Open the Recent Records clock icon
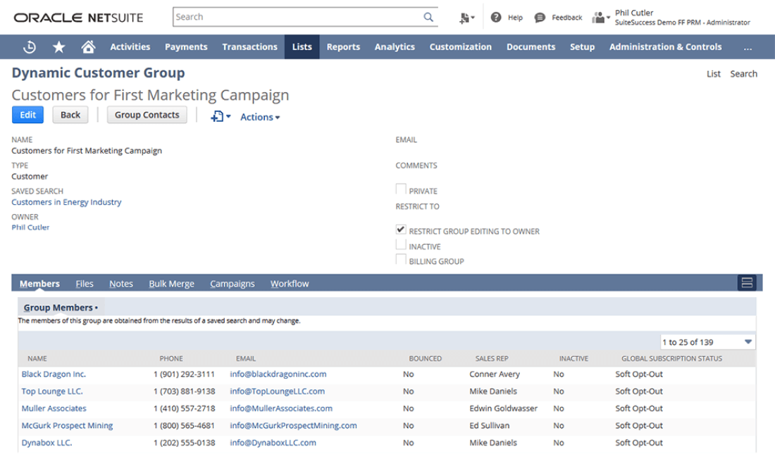Viewport: 775px width, 454px height. pyautogui.click(x=30, y=47)
